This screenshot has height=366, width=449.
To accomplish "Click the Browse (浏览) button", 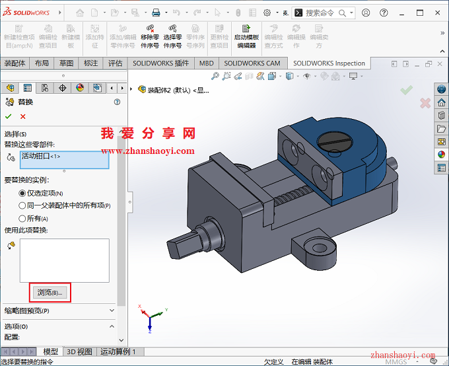I will pos(50,293).
